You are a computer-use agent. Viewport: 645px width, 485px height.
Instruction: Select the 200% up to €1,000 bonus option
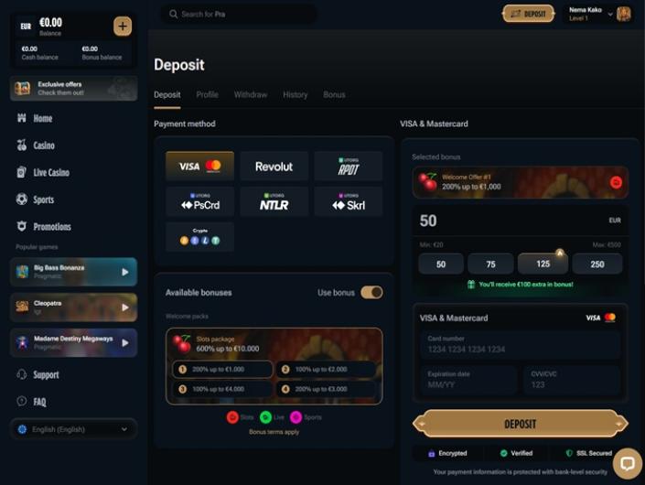click(222, 370)
